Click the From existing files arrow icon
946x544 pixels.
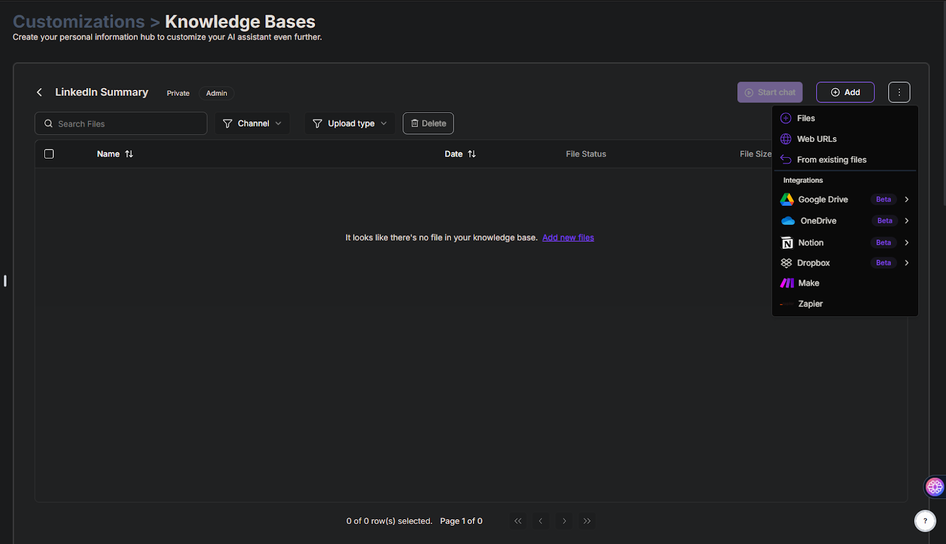pyautogui.click(x=786, y=160)
